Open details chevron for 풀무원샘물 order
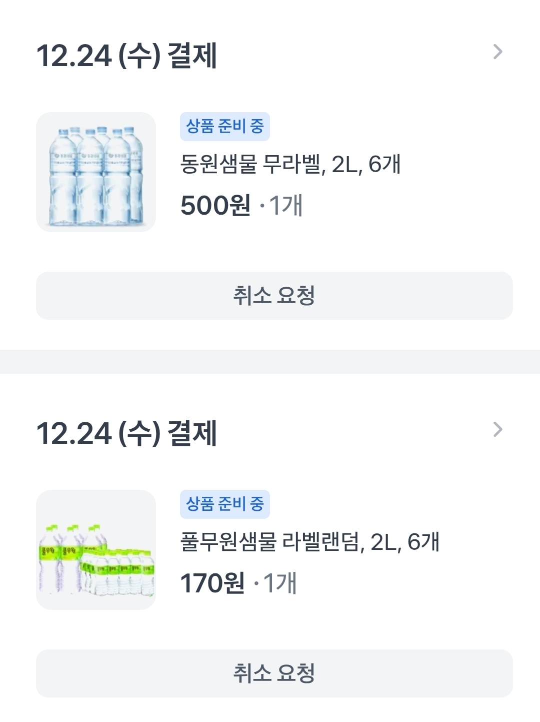 tap(497, 429)
